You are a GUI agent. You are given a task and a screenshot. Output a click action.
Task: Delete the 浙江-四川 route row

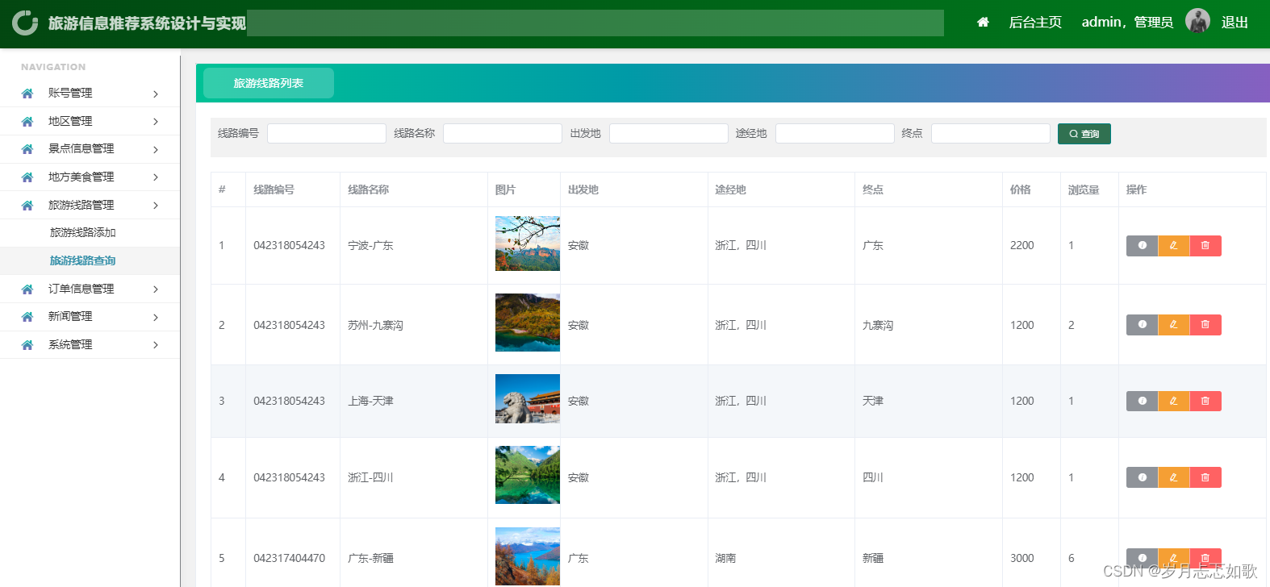pyautogui.click(x=1205, y=477)
